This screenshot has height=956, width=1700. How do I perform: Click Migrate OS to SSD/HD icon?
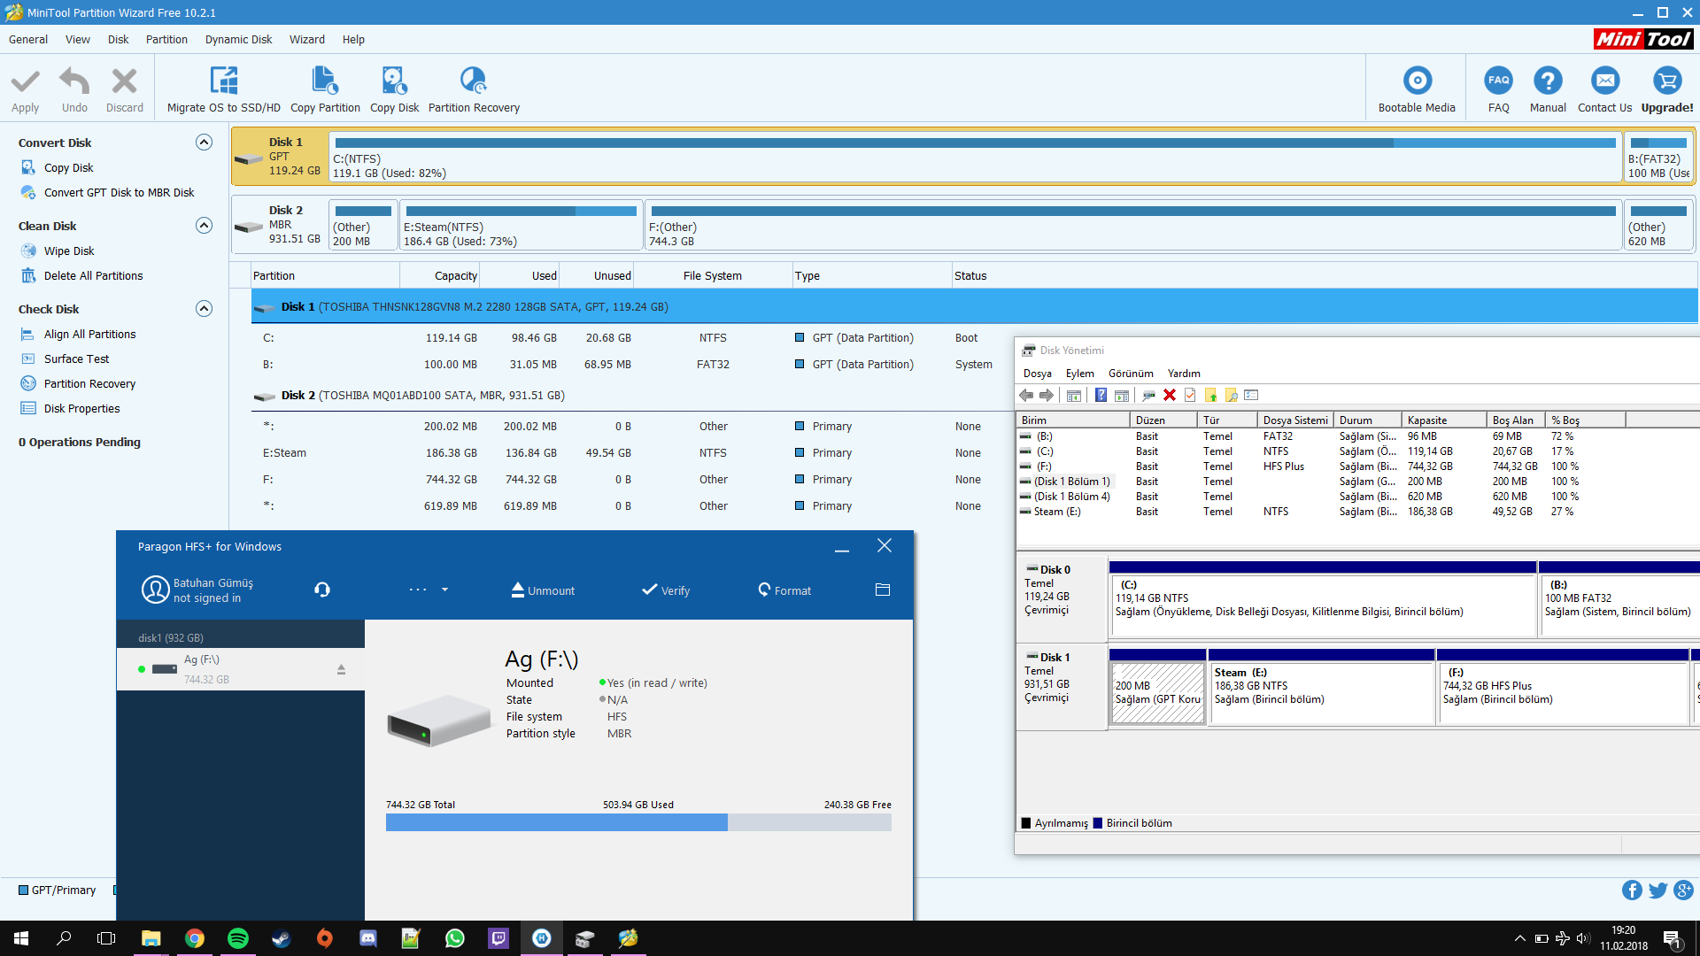tap(223, 81)
